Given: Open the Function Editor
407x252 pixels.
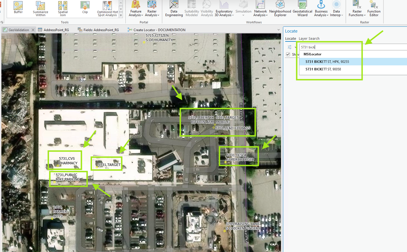Looking at the screenshot, I should coord(374,9).
